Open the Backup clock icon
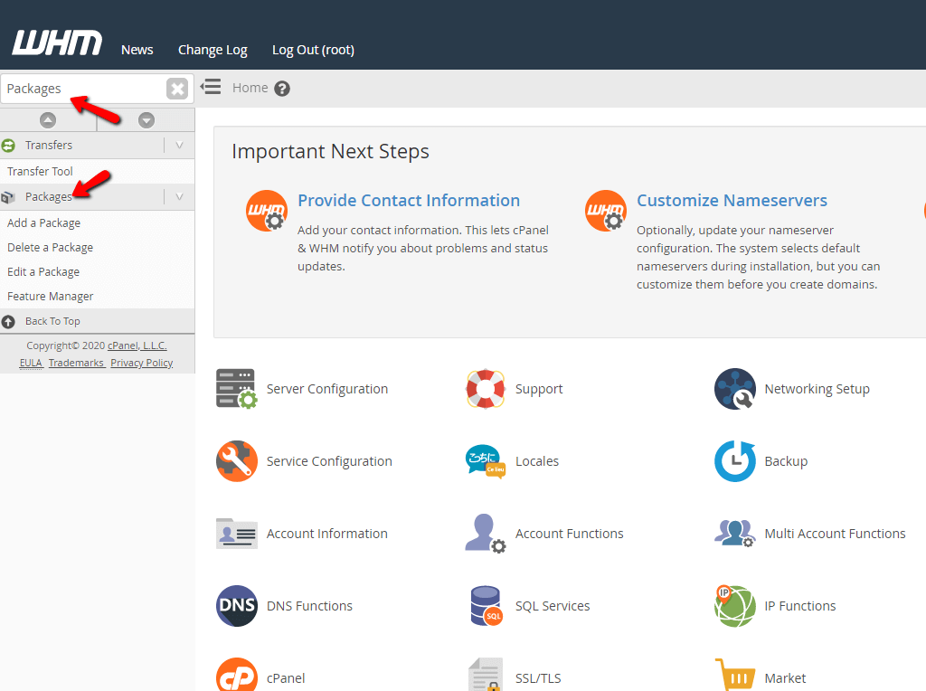The height and width of the screenshot is (691, 926). pos(734,461)
